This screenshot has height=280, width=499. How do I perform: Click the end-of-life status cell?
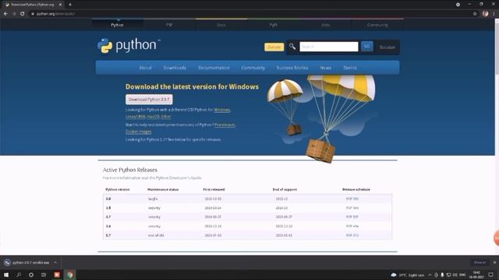point(156,235)
